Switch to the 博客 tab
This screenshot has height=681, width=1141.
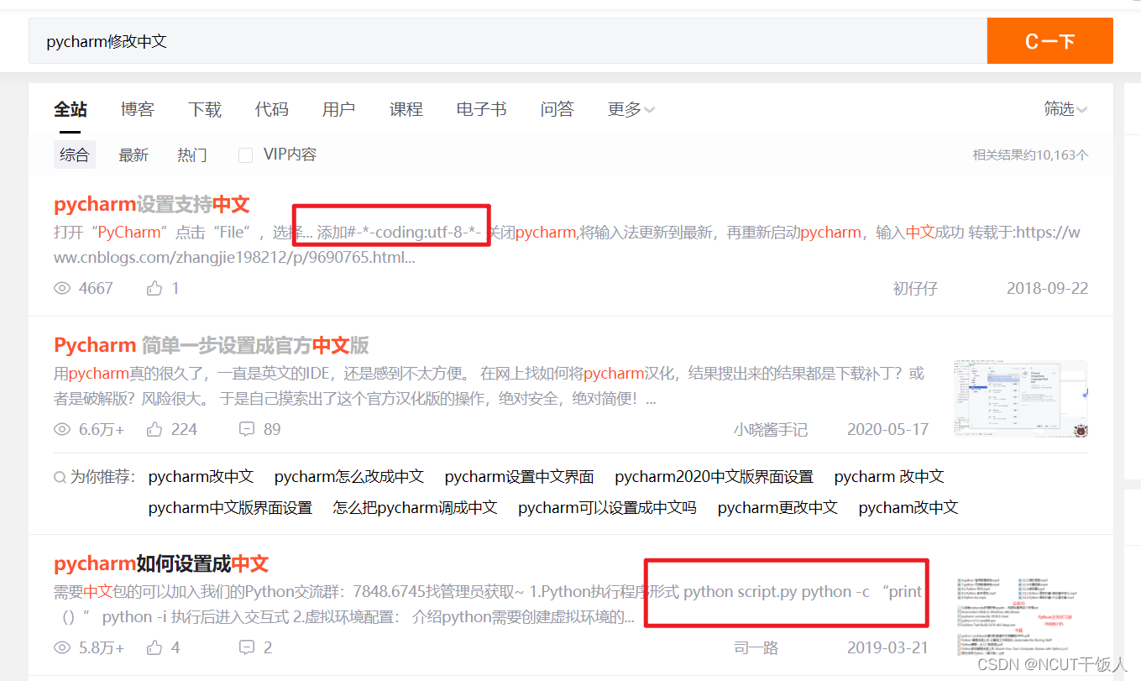pos(138,109)
